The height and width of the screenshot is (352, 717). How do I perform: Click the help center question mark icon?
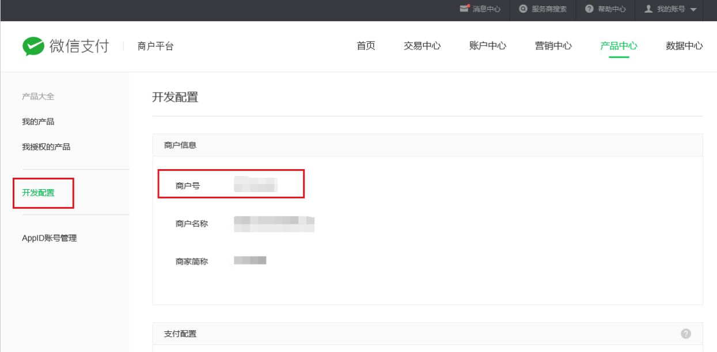click(x=589, y=9)
